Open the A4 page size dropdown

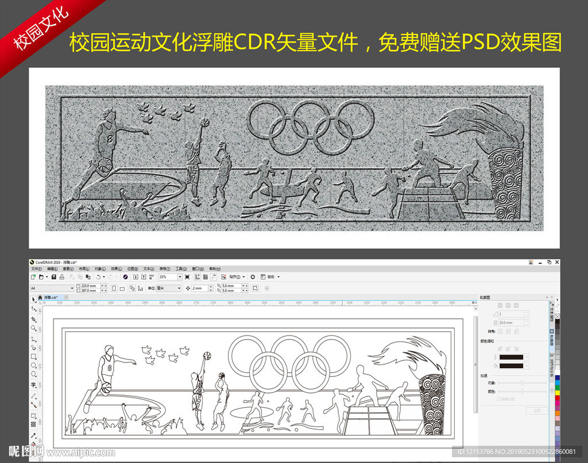pos(72,288)
